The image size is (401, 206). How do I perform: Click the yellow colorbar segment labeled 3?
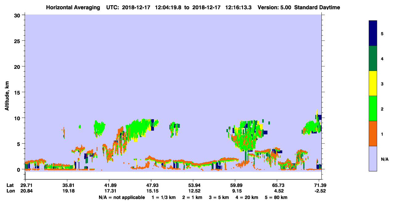point(373,83)
